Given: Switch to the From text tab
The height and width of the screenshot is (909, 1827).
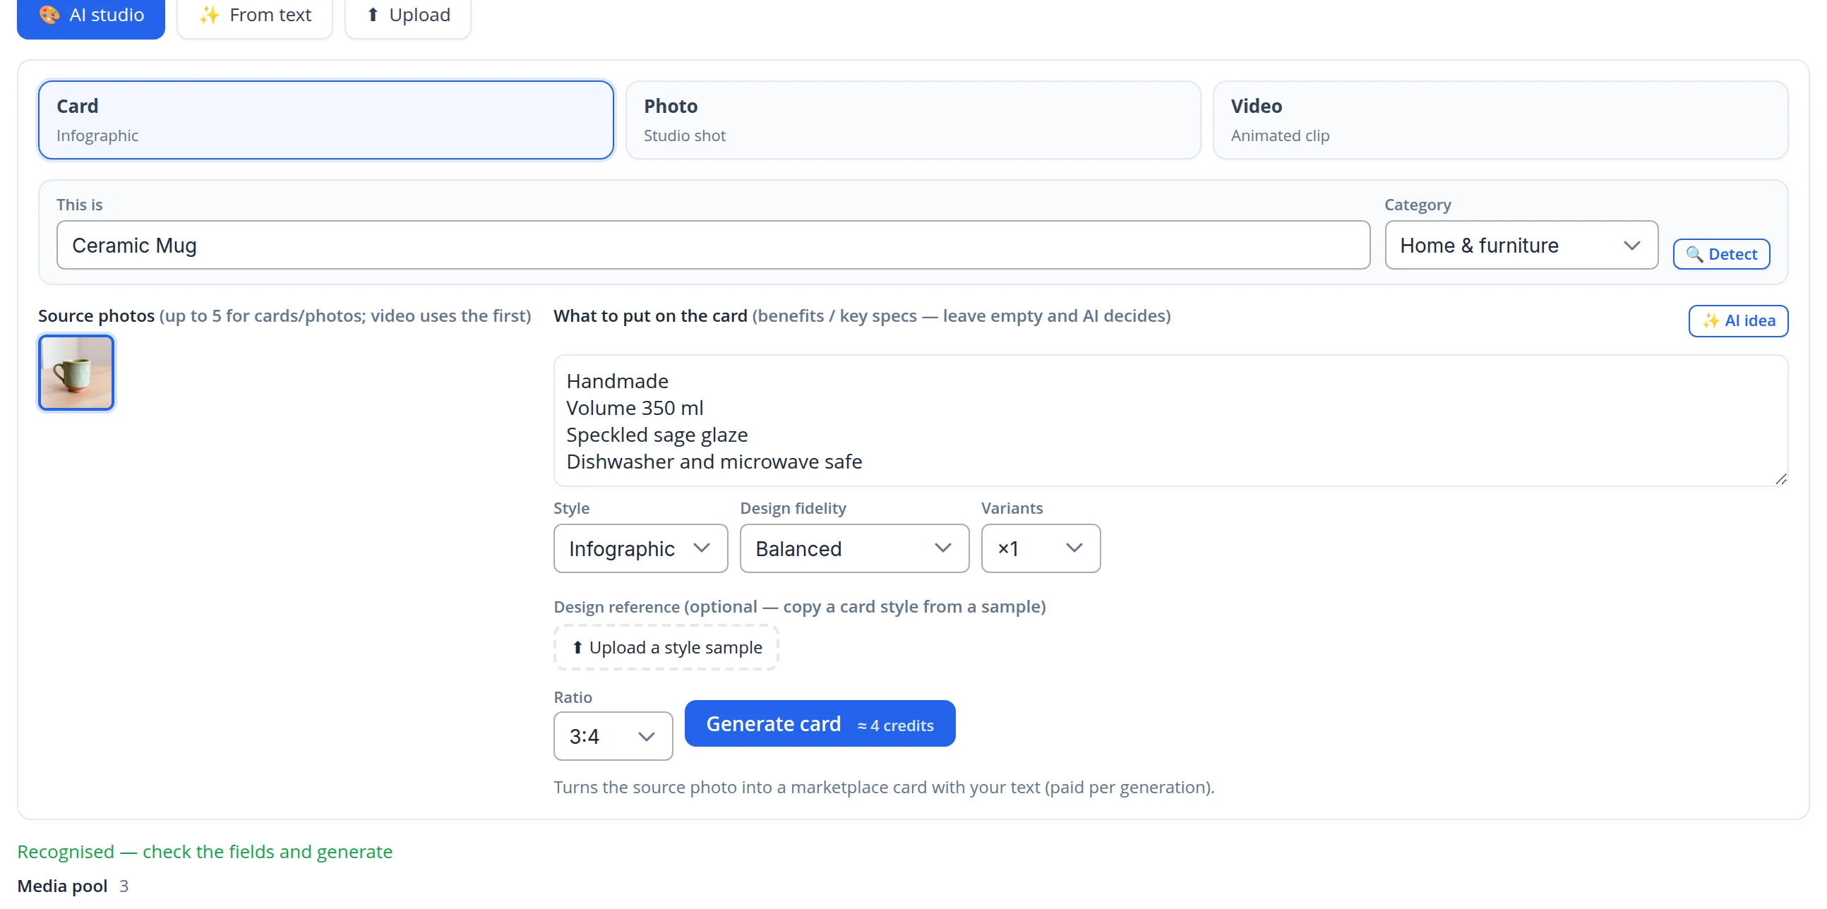Looking at the screenshot, I should pyautogui.click(x=255, y=16).
